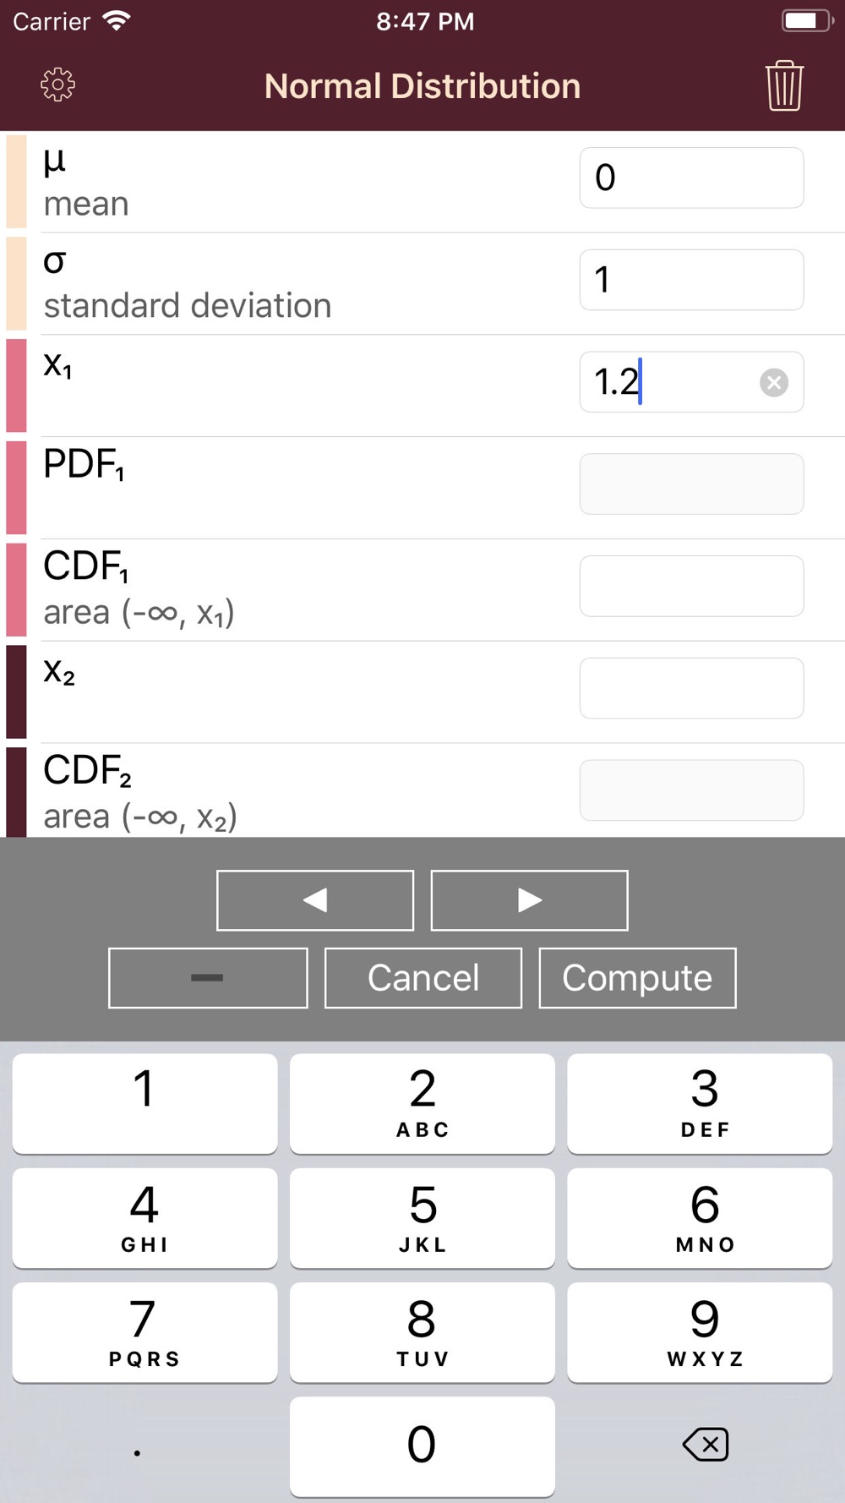Select the mean μ input field
This screenshot has width=845, height=1503.
pyautogui.click(x=691, y=178)
